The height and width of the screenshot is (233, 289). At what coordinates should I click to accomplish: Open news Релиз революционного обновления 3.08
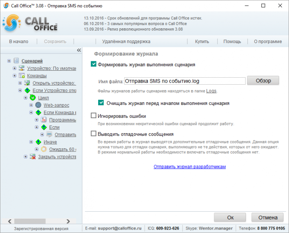tap(133, 29)
